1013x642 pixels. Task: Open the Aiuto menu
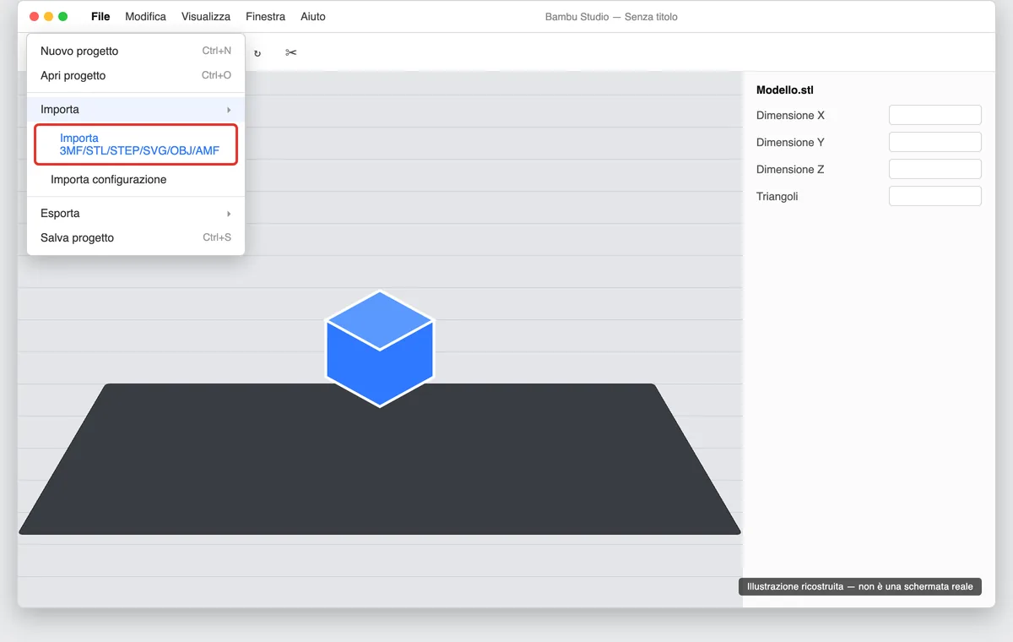(x=313, y=16)
